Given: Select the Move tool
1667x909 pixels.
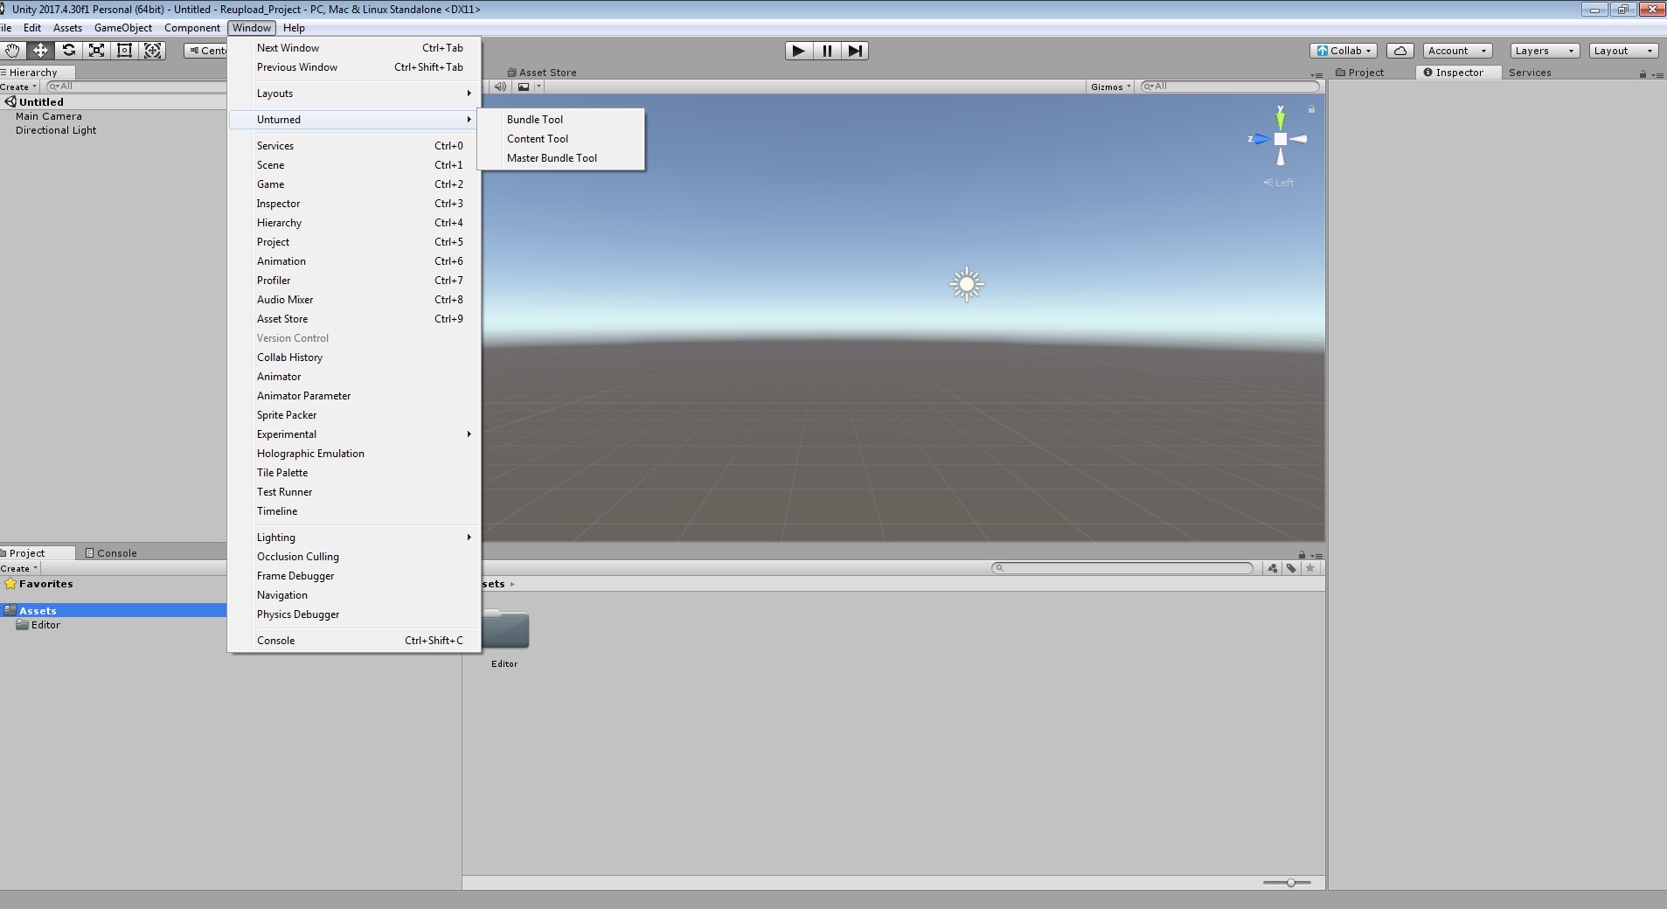Looking at the screenshot, I should click(40, 51).
